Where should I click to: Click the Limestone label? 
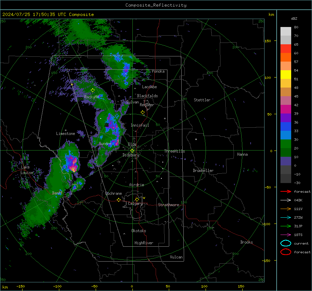click(66, 134)
